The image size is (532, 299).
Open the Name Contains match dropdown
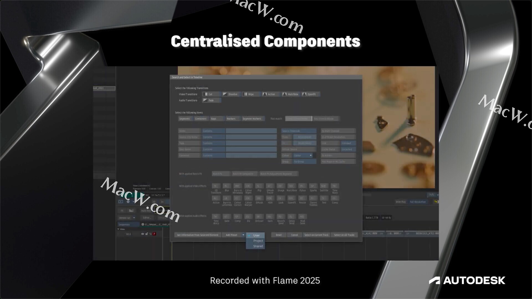pyautogui.click(x=213, y=131)
